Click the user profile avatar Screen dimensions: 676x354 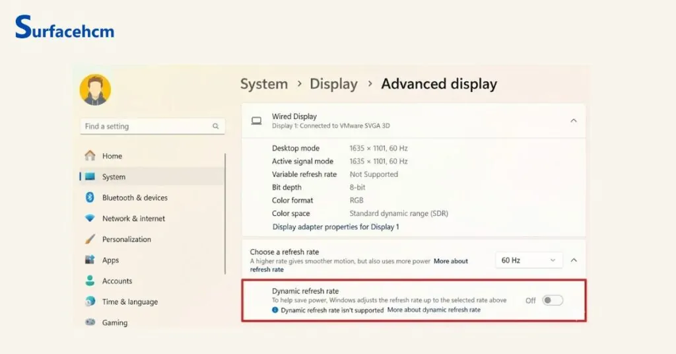point(95,90)
